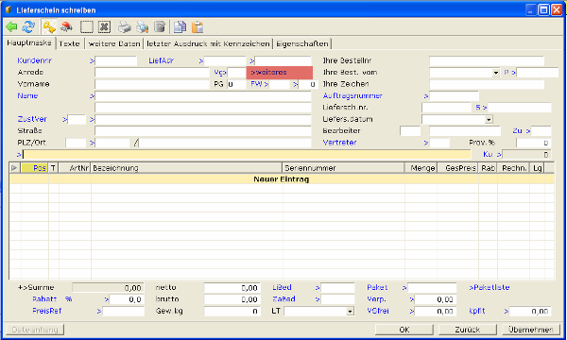Click the empty dashed selection box icon
Image resolution: width=567 pixels, height=340 pixels.
click(x=87, y=26)
